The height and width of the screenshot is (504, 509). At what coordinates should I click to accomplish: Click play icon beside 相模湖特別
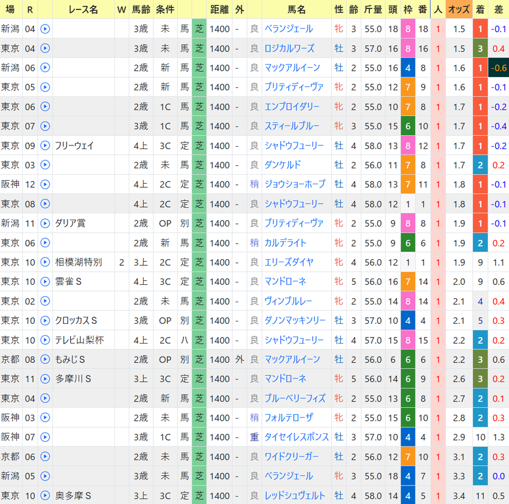[x=45, y=262]
